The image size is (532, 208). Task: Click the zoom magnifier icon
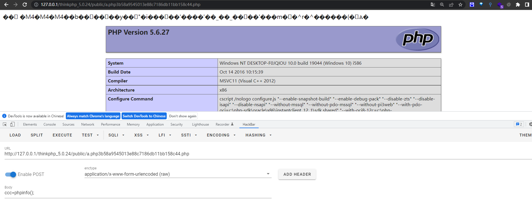pos(442,5)
